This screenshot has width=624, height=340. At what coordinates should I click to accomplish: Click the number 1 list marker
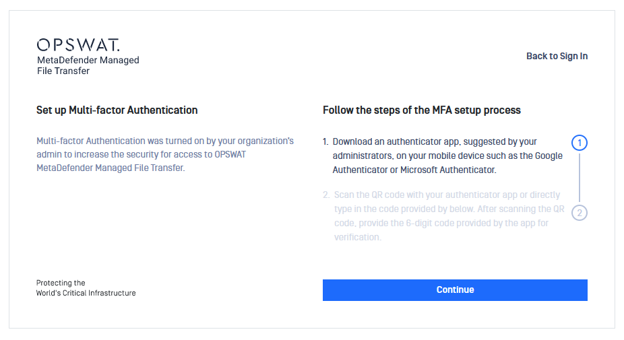[325, 142]
